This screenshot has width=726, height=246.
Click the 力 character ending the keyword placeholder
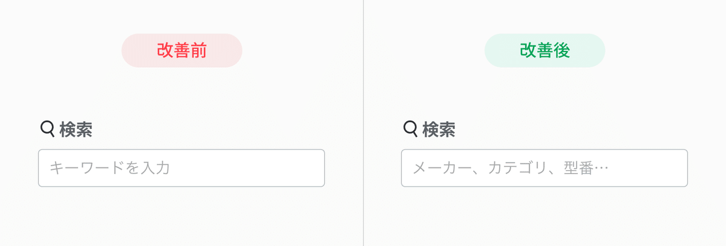(162, 168)
